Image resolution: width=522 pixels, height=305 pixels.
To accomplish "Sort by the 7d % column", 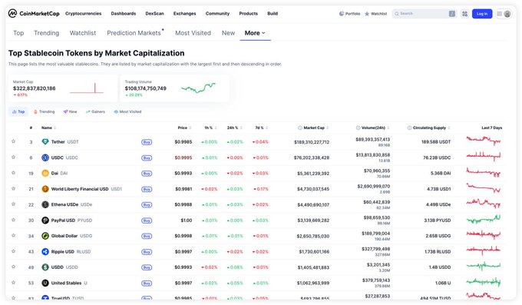I will click(x=261, y=128).
